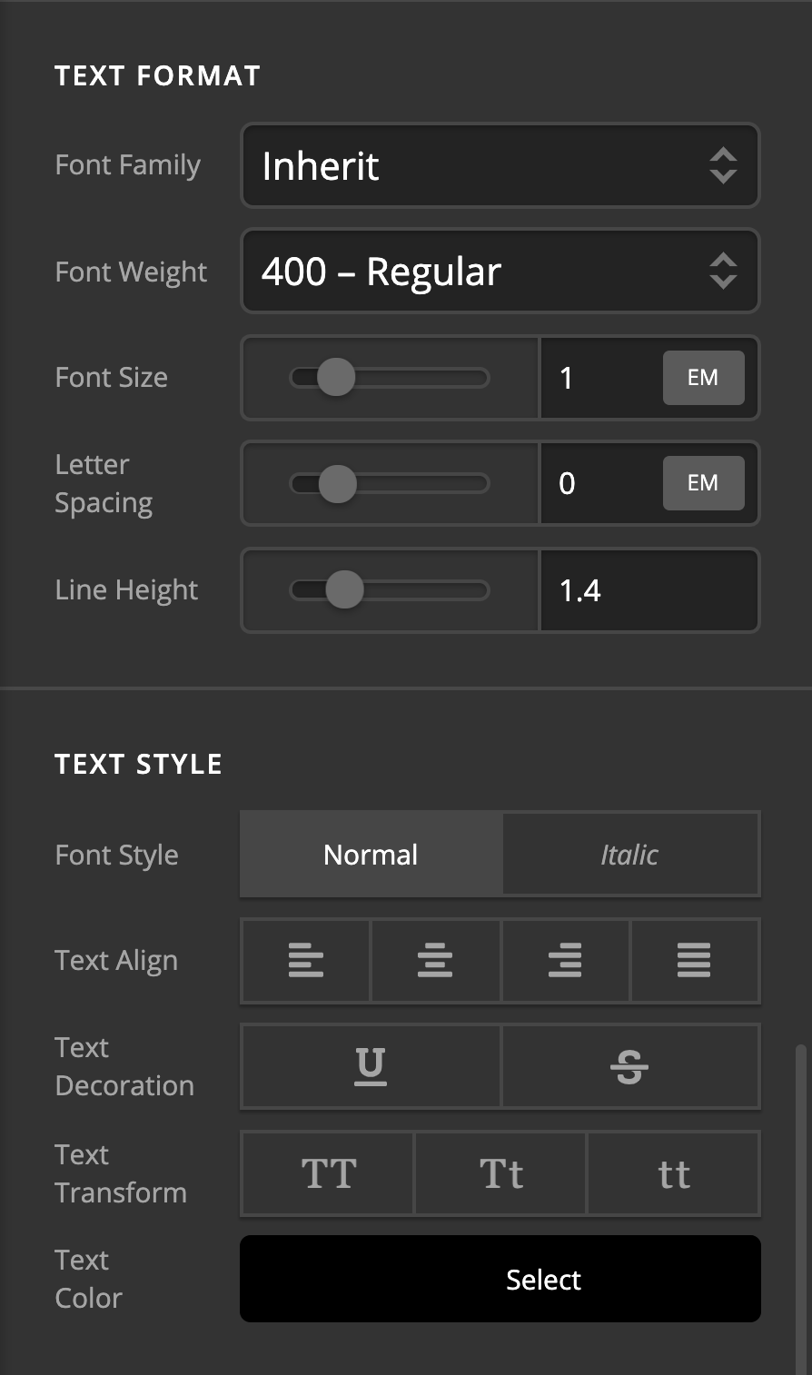Open the Font Family Inherit dropdown

click(x=500, y=165)
